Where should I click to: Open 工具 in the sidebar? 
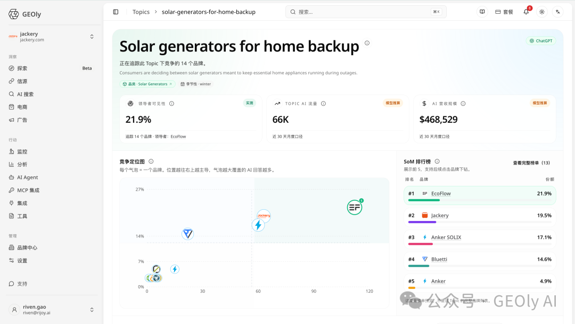tap(51, 216)
